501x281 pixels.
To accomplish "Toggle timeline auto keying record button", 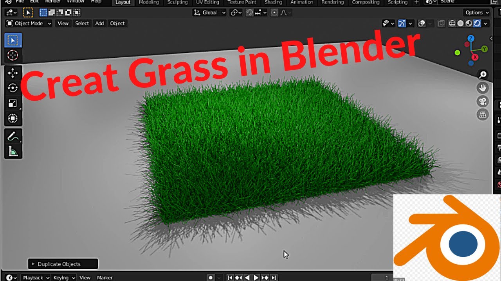I will tap(211, 277).
